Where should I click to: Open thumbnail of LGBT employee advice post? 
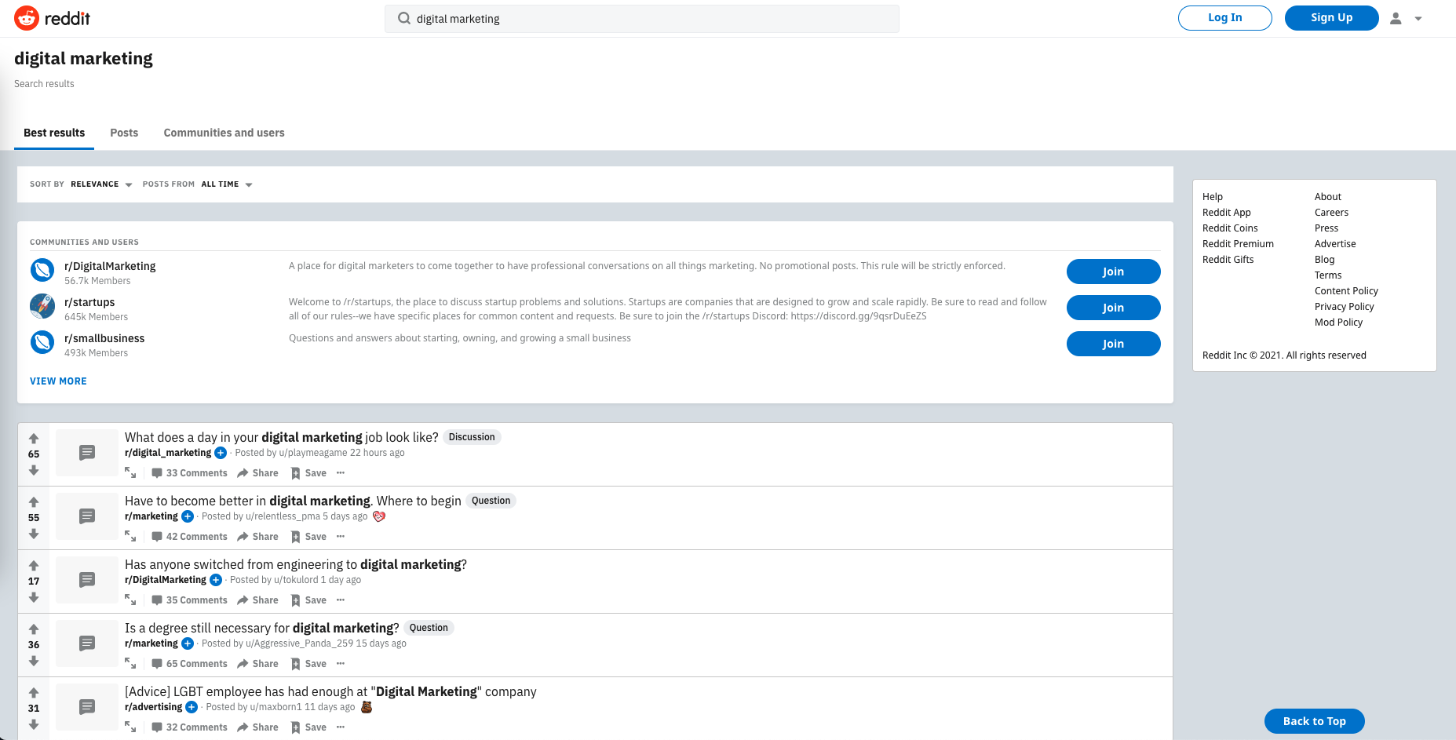click(87, 707)
